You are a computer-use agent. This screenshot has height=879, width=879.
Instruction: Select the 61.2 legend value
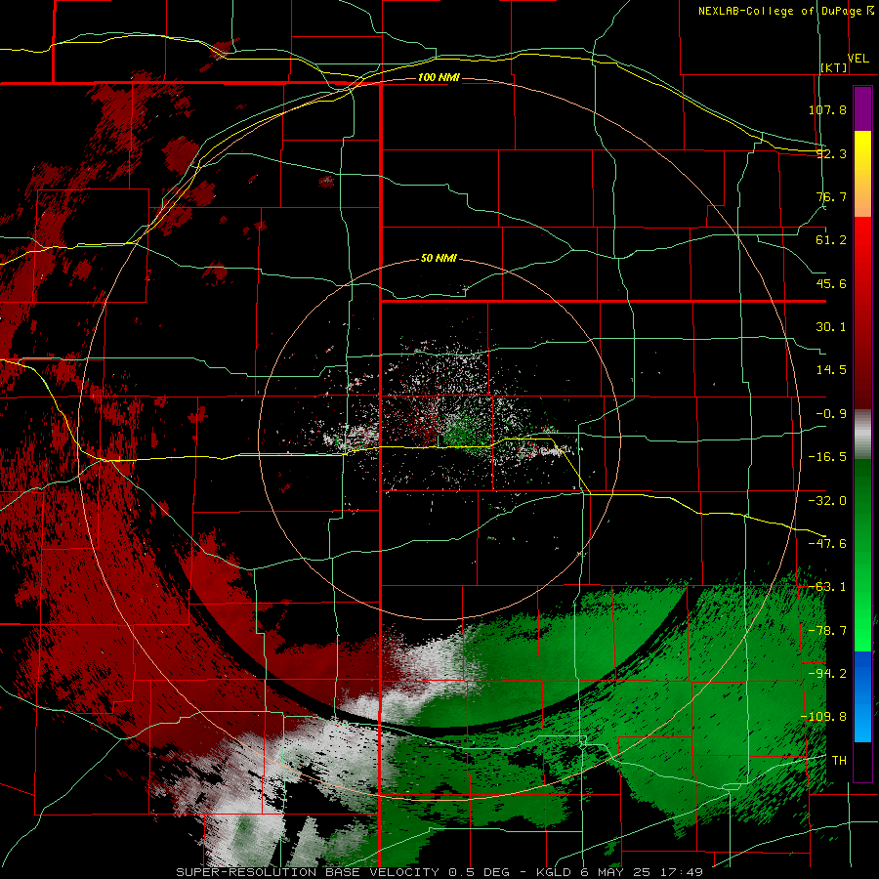click(x=831, y=240)
